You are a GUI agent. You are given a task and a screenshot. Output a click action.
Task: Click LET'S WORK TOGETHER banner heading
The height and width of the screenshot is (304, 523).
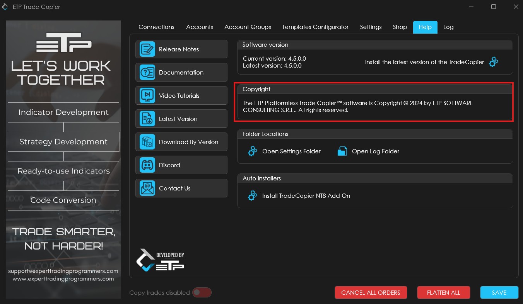(x=61, y=73)
